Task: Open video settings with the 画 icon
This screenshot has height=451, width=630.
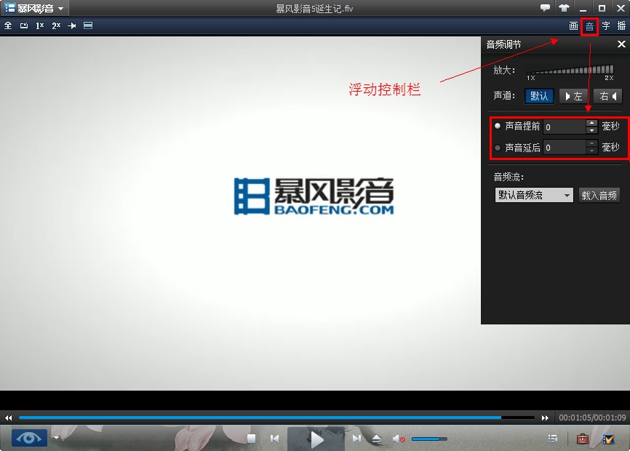Action: click(x=573, y=25)
